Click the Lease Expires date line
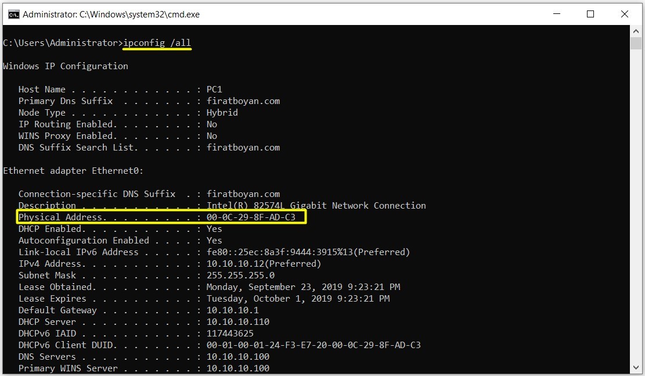This screenshot has width=645, height=376. [x=298, y=299]
